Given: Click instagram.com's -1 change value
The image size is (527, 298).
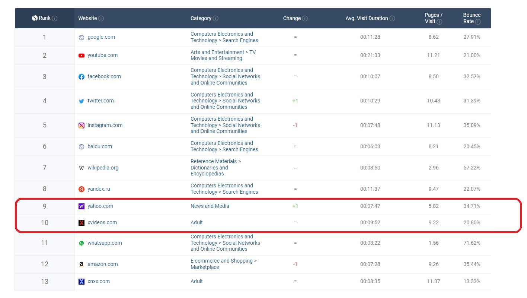Looking at the screenshot, I should click(x=295, y=126).
